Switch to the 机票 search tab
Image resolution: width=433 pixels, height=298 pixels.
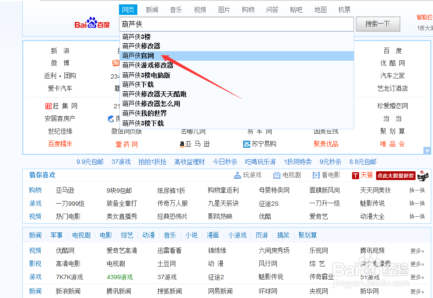344,10
